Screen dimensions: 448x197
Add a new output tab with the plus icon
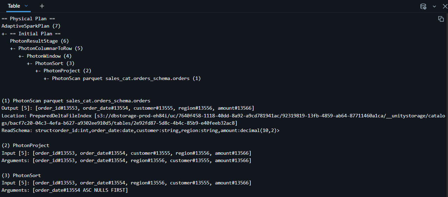pyautogui.click(x=42, y=6)
